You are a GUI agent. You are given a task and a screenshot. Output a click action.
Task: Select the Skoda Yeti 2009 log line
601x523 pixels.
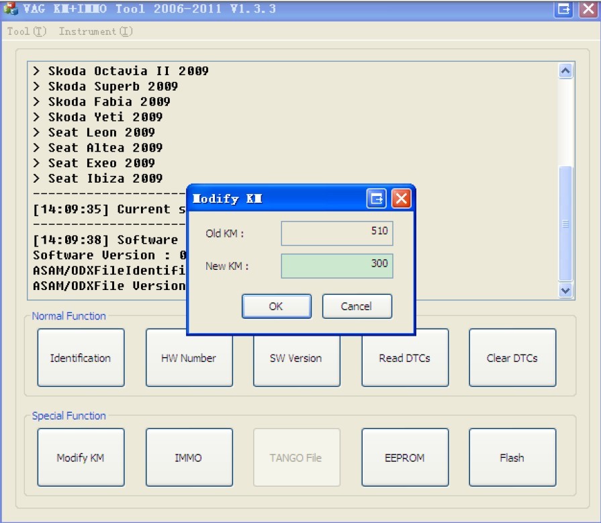point(98,117)
